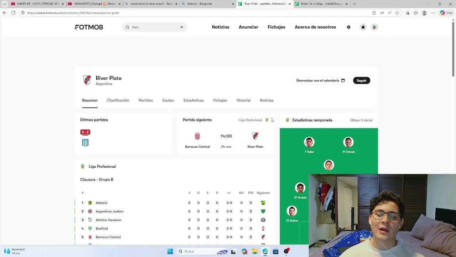Open the Windows Start menu
Image resolution: width=456 pixels, height=257 pixels.
click(x=170, y=251)
